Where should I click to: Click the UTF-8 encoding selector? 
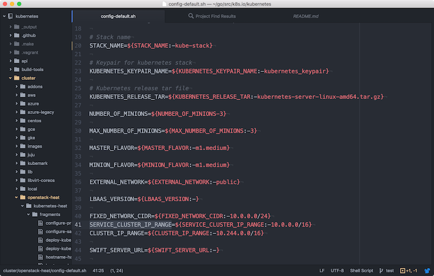tap(337, 270)
